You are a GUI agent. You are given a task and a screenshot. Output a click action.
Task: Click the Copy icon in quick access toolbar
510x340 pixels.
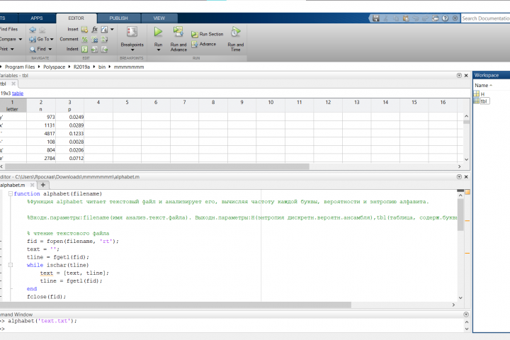click(396, 18)
